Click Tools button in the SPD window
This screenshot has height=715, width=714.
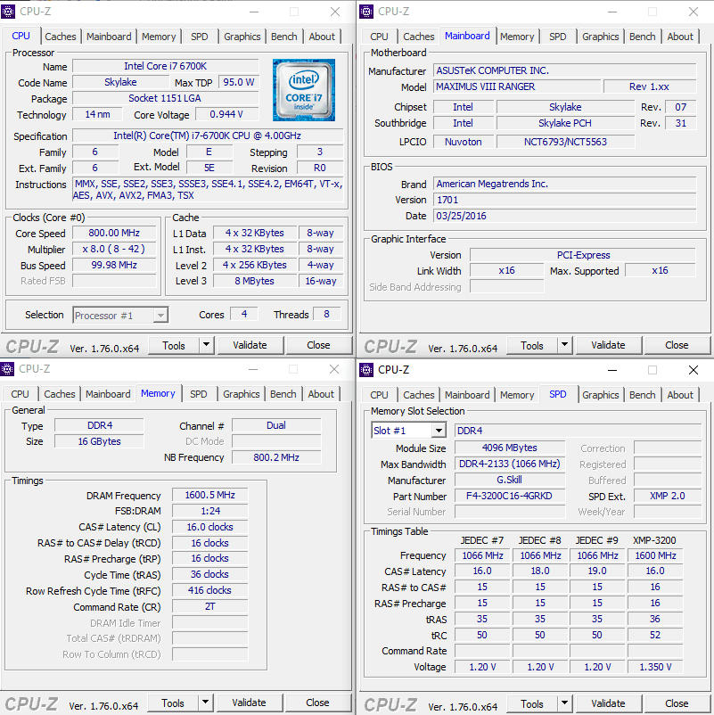[x=532, y=703]
